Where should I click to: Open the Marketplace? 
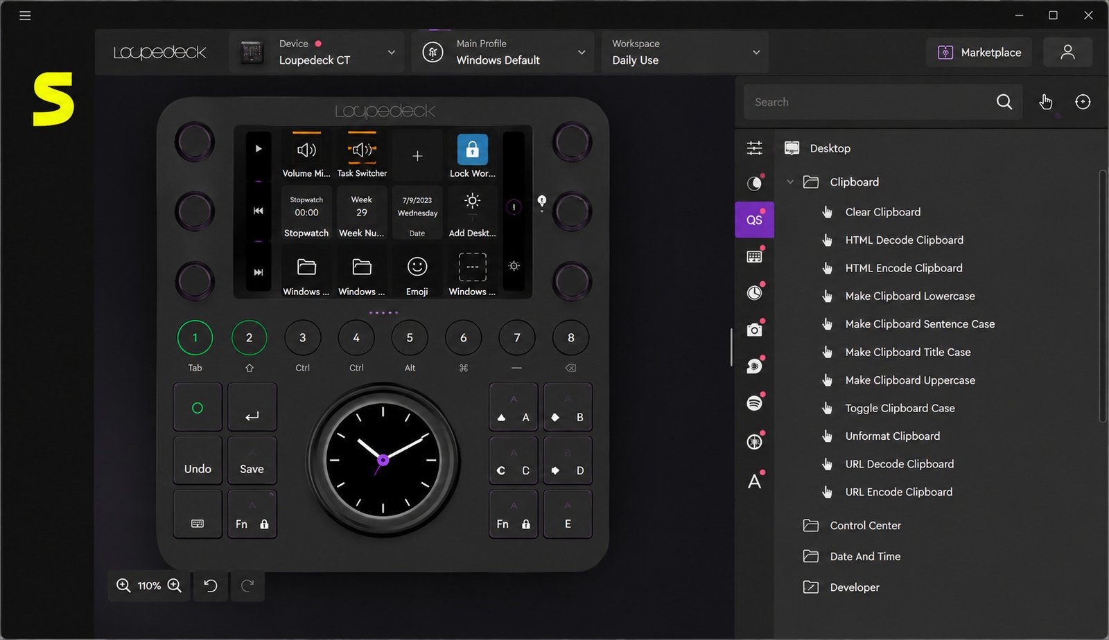pos(979,52)
